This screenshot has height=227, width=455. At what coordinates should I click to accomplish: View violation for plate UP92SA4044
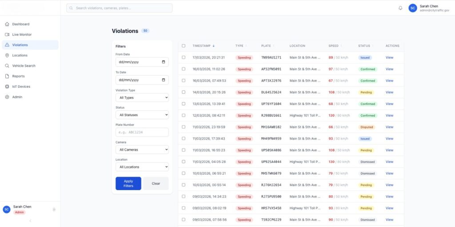pos(389,161)
